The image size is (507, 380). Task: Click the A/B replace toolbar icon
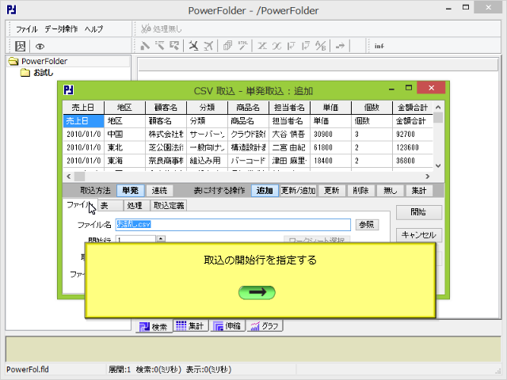[320, 46]
